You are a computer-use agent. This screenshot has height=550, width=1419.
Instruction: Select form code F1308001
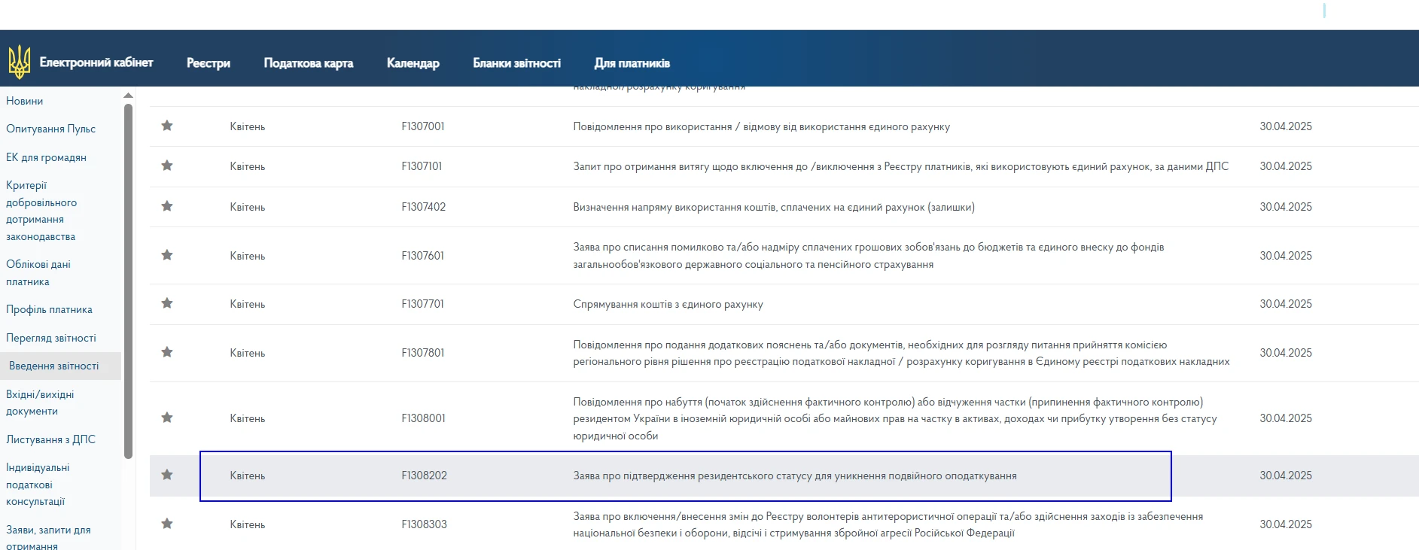[x=423, y=418]
